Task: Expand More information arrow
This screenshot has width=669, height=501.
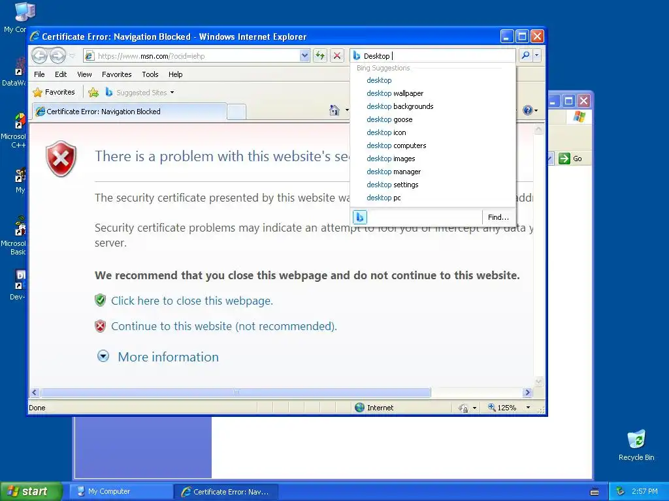Action: (x=103, y=356)
